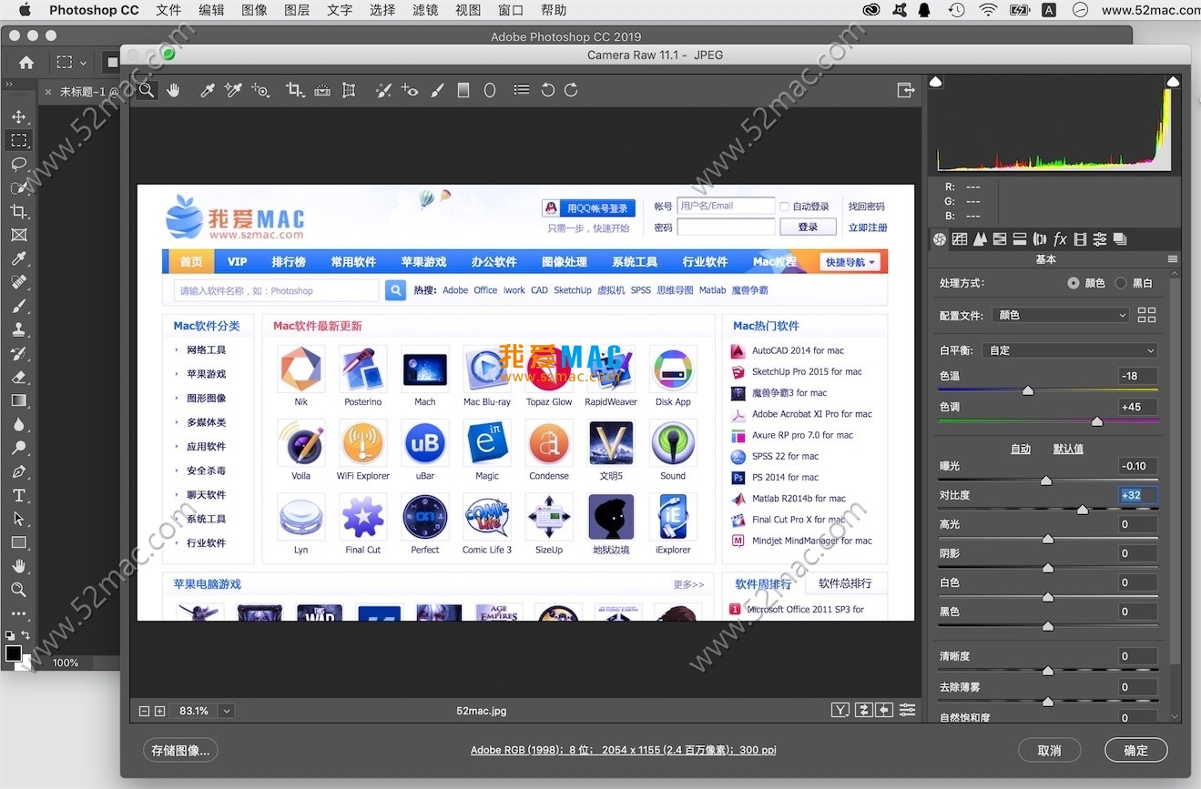The image size is (1201, 789).
Task: Click the 色温 temperature slider handle
Action: (1028, 390)
